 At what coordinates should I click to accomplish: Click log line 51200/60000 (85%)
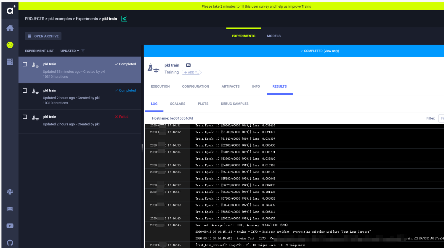click(235, 132)
